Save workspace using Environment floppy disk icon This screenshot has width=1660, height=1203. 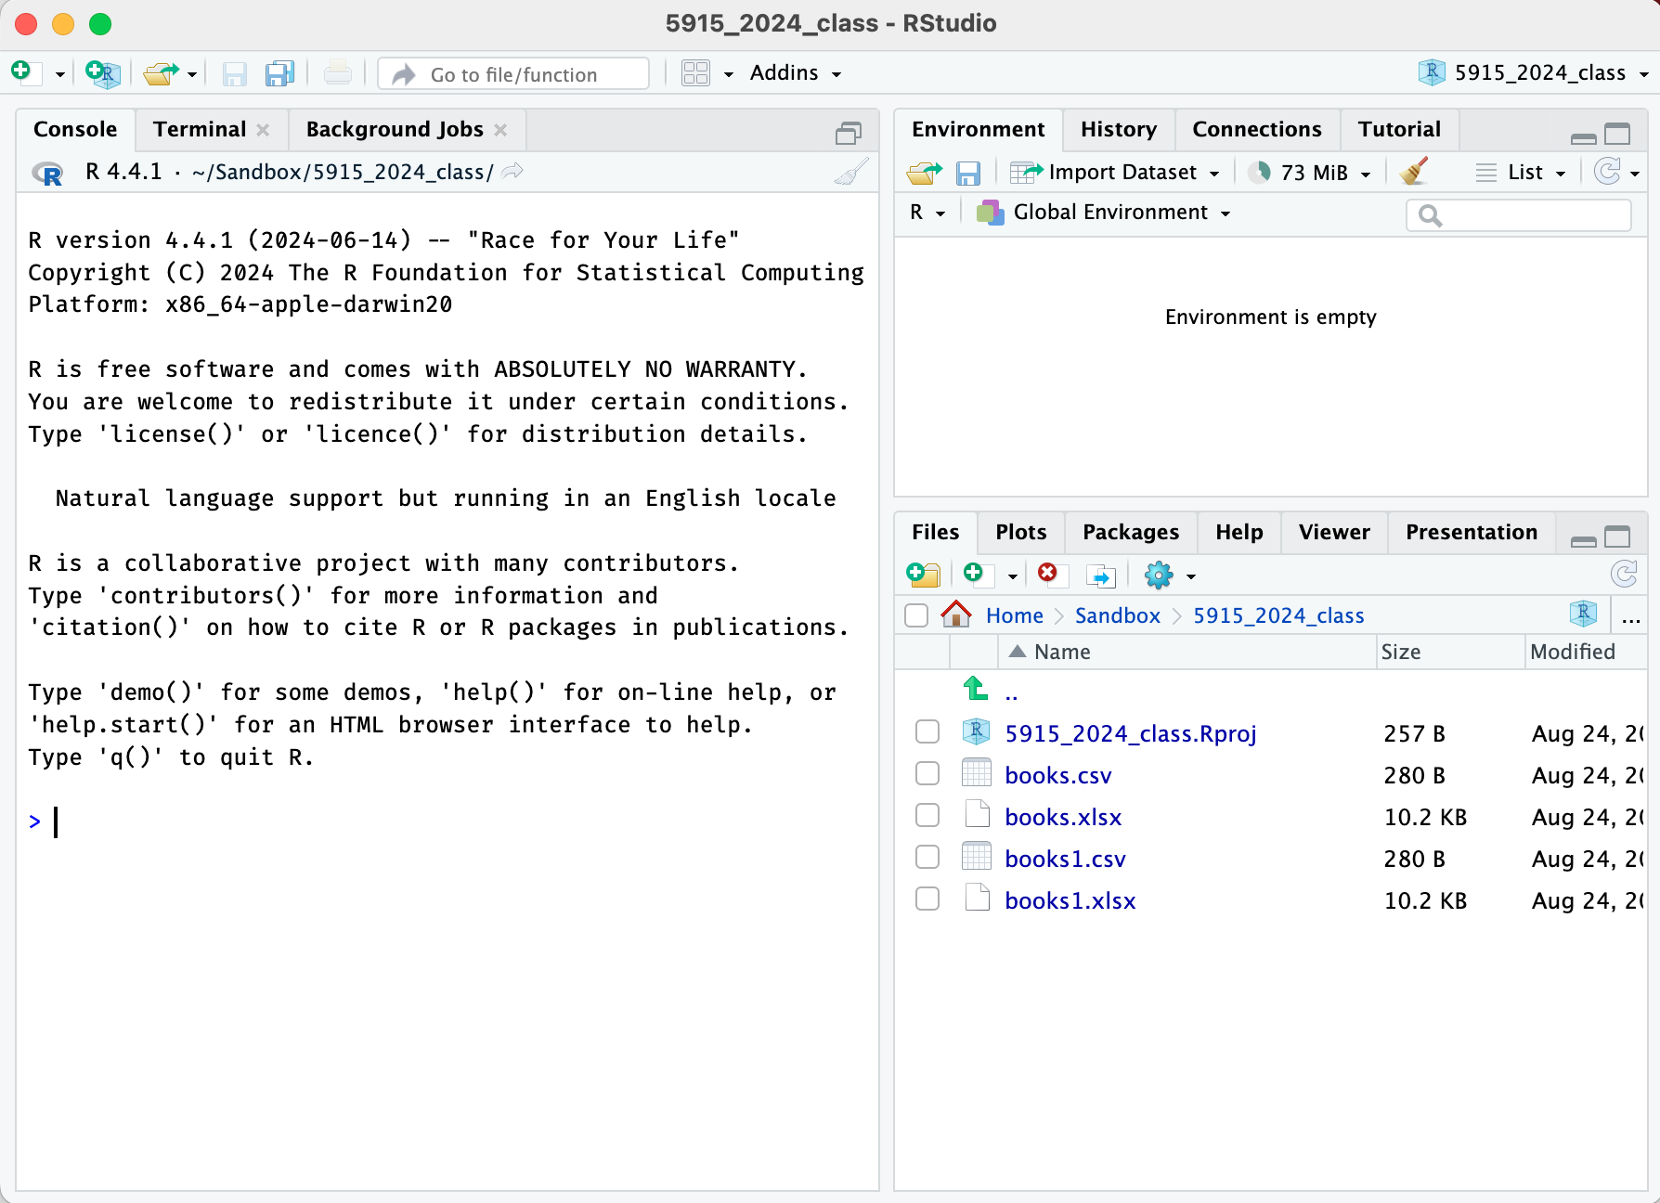pyautogui.click(x=968, y=174)
